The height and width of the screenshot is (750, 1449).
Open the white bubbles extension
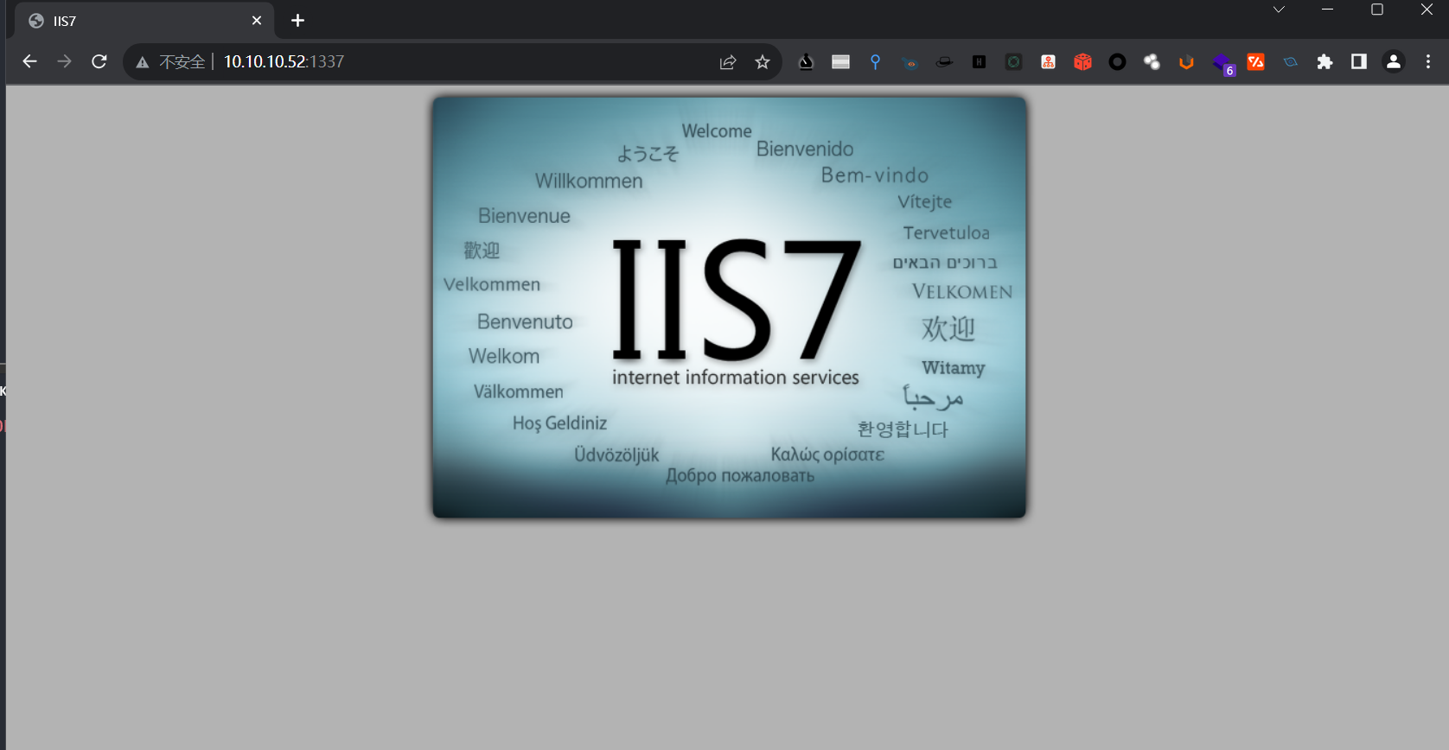tap(1152, 62)
